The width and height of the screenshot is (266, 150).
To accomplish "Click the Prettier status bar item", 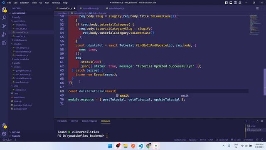I will pyautogui.click(x=248, y=140).
